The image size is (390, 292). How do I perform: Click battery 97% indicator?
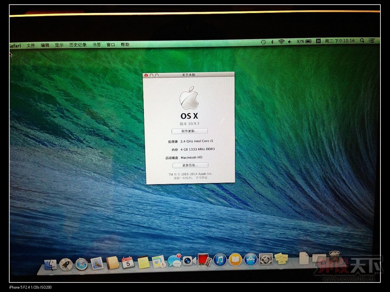pos(304,41)
